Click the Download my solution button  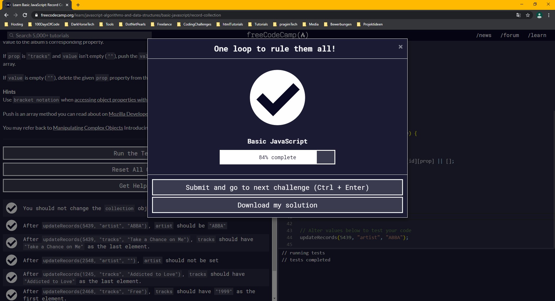[277, 205]
